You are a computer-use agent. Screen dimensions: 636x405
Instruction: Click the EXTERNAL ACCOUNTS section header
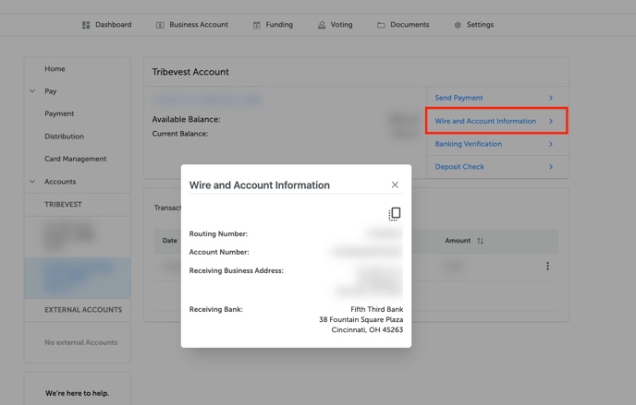[x=83, y=310]
